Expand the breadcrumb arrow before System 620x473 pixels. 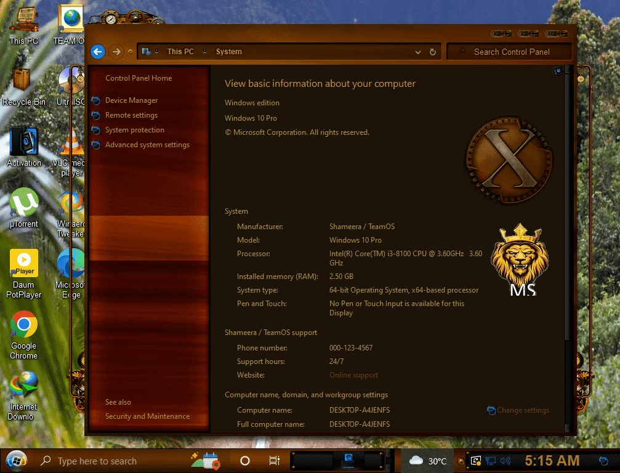click(x=204, y=51)
